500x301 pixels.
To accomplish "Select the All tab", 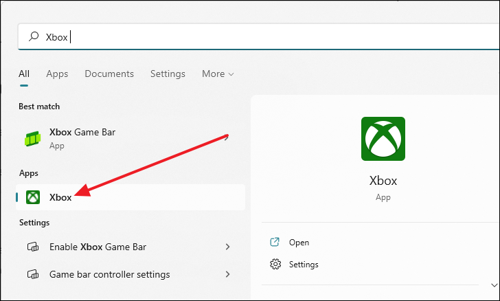I will (x=24, y=74).
